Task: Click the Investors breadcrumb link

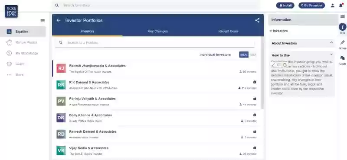Action: pos(280,31)
